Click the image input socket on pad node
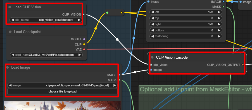Image resolution: width=252 pixels, height=110 pixels. coord(148,2)
